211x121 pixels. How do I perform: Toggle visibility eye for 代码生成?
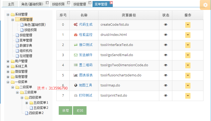[x=166, y=25]
